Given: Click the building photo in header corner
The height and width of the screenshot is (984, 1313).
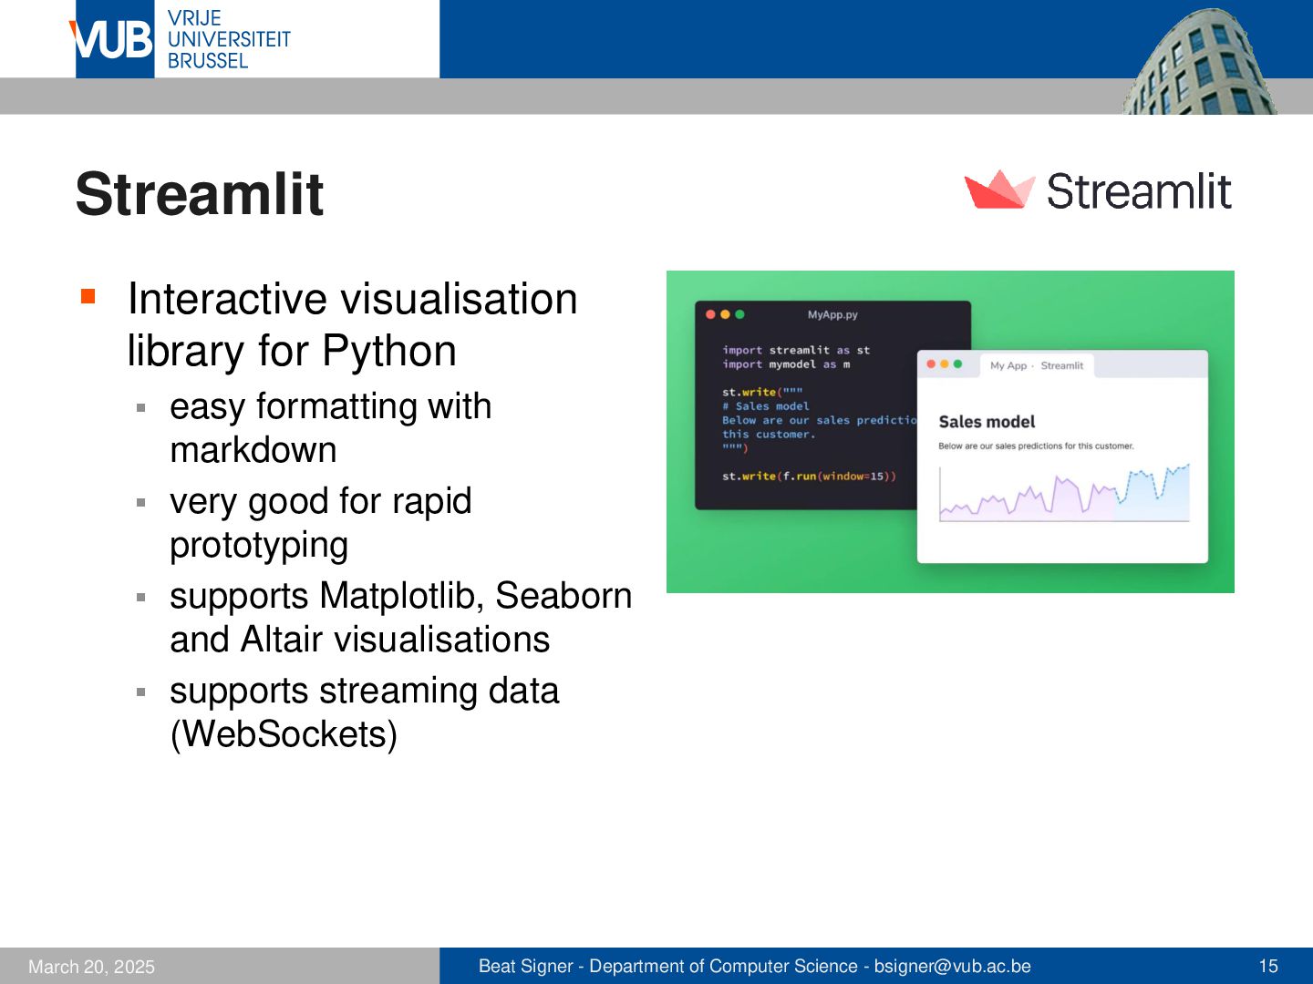Looking at the screenshot, I should 1199,60.
